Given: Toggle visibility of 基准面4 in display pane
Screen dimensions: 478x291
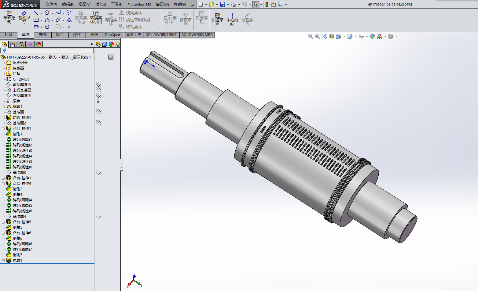Looking at the screenshot, I should (x=98, y=216).
